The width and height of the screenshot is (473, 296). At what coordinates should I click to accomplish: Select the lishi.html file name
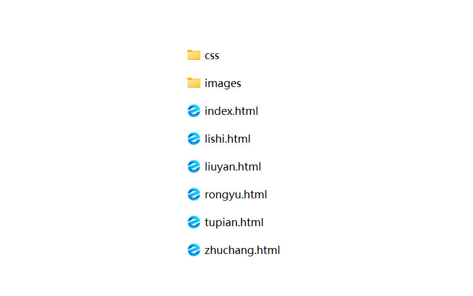pyautogui.click(x=228, y=139)
